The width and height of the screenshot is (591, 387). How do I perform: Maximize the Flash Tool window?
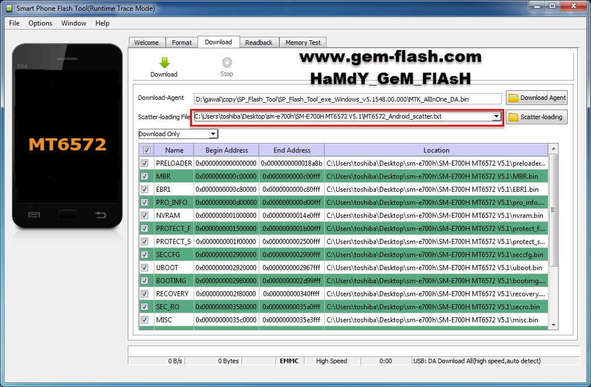pyautogui.click(x=552, y=6)
